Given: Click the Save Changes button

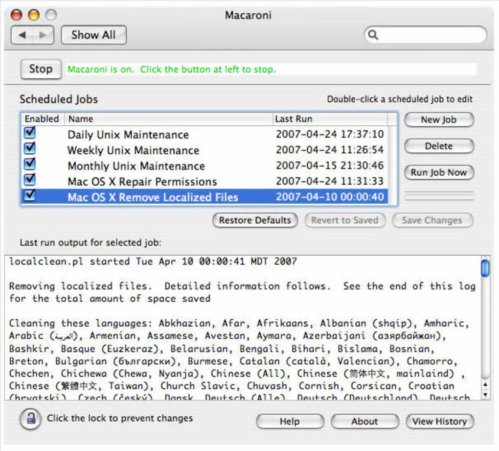Looking at the screenshot, I should point(432,220).
